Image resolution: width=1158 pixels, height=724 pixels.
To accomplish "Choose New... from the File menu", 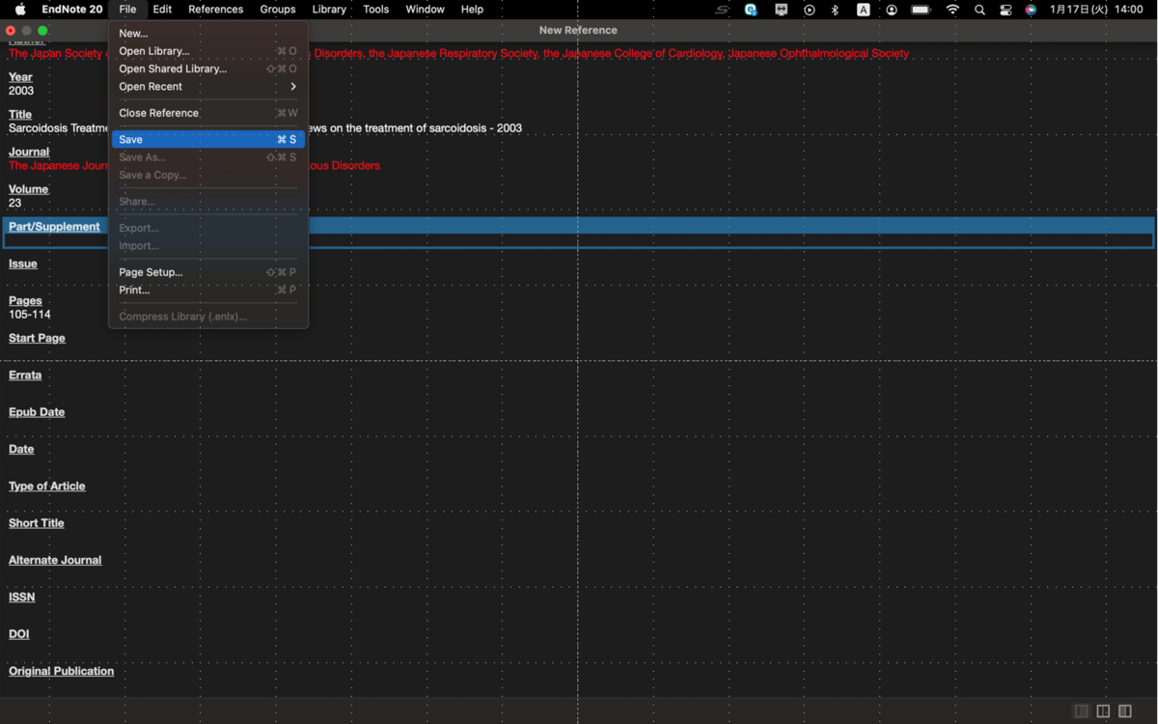I will pos(208,34).
